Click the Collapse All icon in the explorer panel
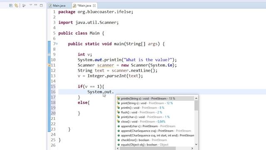Viewport: 266px width, 150px height. [11, 5]
